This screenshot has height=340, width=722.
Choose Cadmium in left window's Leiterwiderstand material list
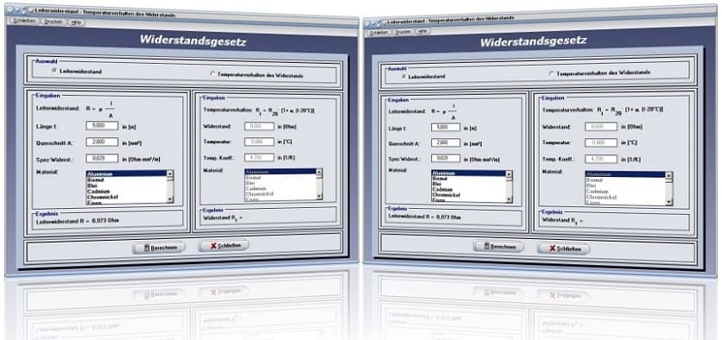[x=126, y=192]
